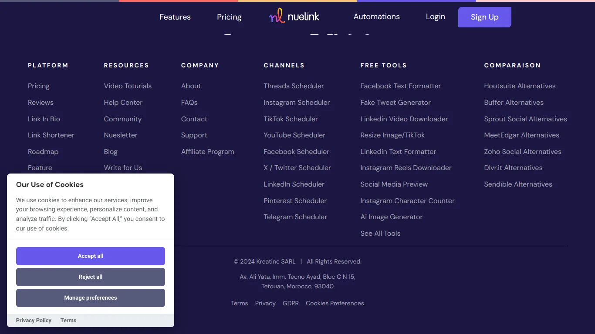This screenshot has width=595, height=334.
Task: Open Feature link under Platform
Action: [x=40, y=168]
